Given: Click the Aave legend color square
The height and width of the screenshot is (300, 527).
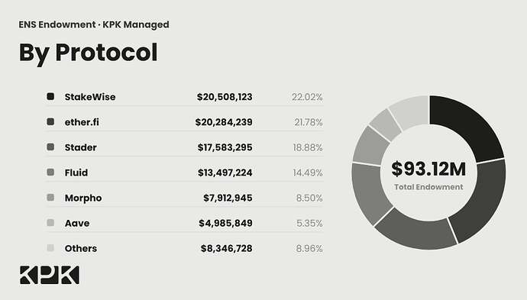Looking at the screenshot, I should [50, 223].
